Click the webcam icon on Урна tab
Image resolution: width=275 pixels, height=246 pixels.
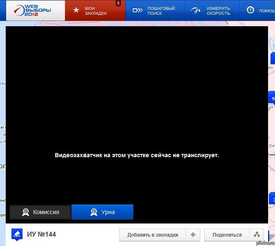click(x=94, y=212)
